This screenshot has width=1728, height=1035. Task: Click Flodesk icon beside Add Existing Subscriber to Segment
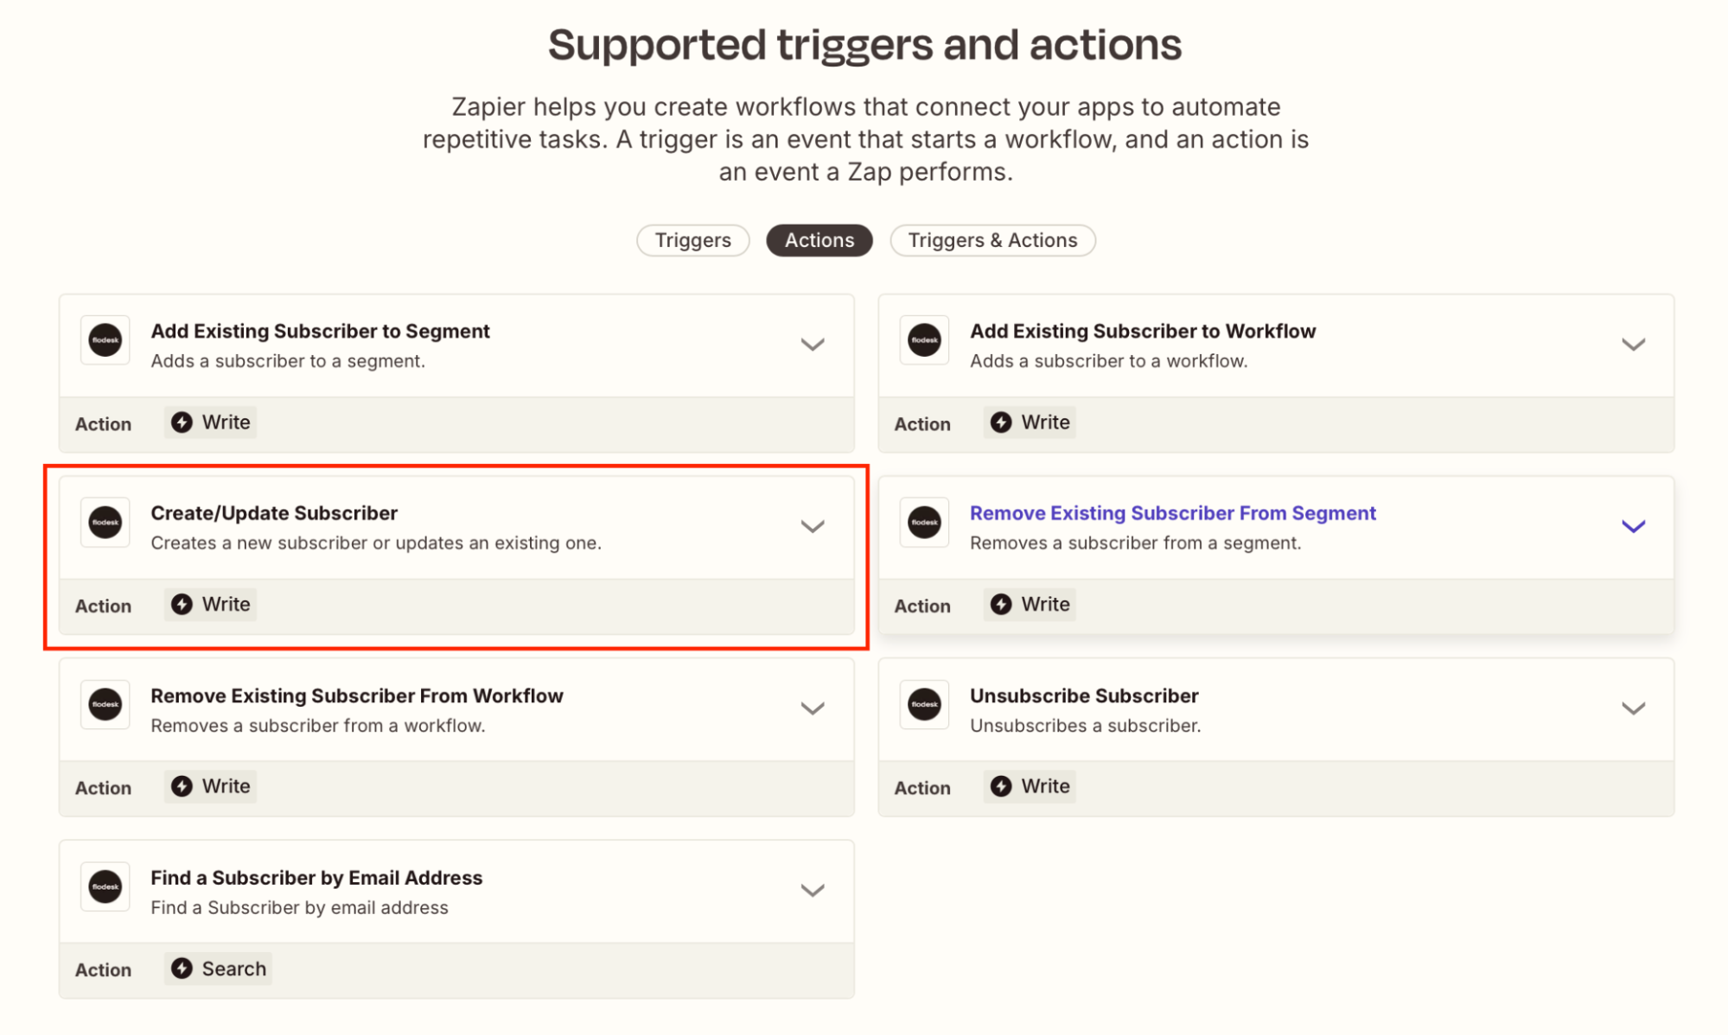(x=105, y=340)
